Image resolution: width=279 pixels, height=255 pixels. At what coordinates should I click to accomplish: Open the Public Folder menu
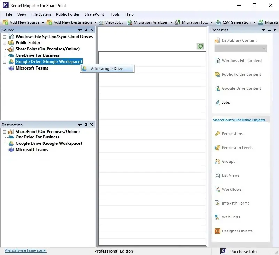point(68,14)
